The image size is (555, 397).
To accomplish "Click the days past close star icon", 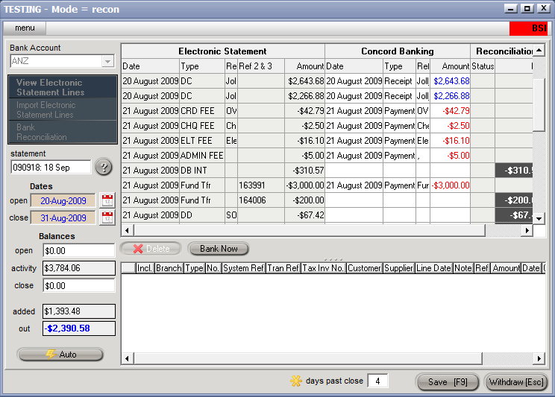I will coord(296,381).
